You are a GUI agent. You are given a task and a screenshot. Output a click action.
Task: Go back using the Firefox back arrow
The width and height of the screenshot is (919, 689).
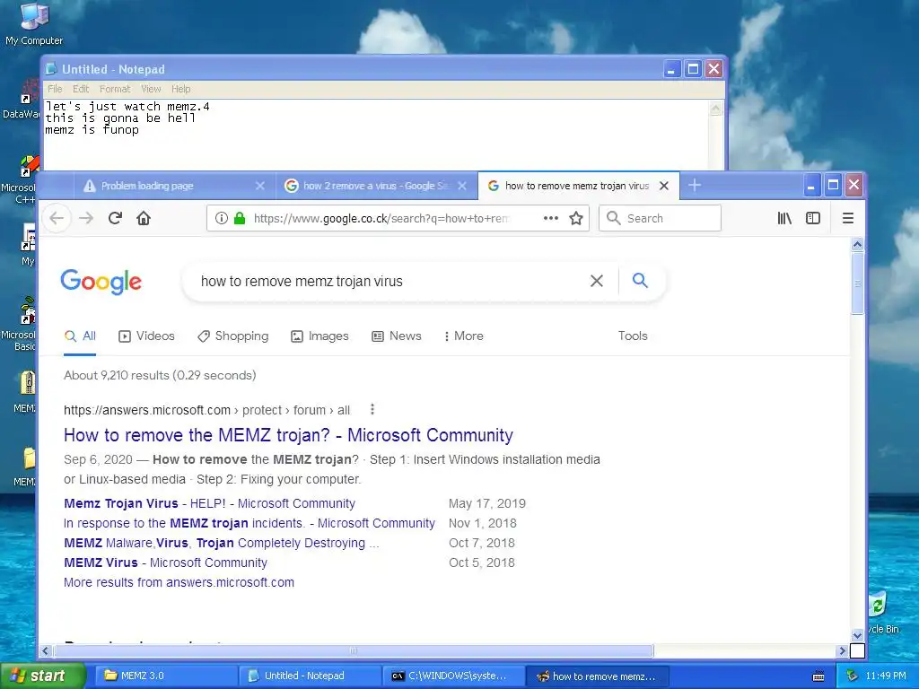point(57,219)
